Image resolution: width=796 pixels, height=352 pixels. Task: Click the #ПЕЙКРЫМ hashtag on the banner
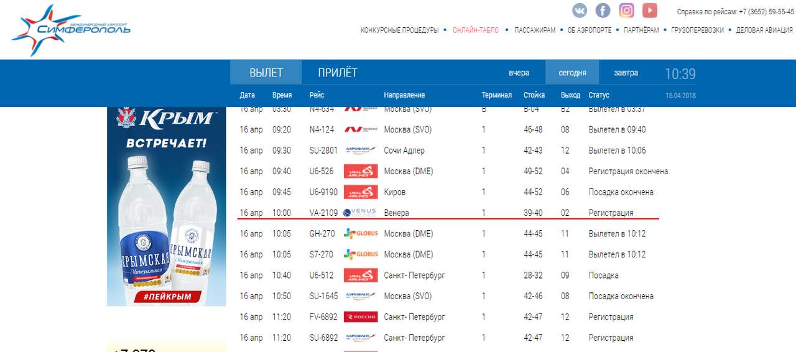coord(167,297)
